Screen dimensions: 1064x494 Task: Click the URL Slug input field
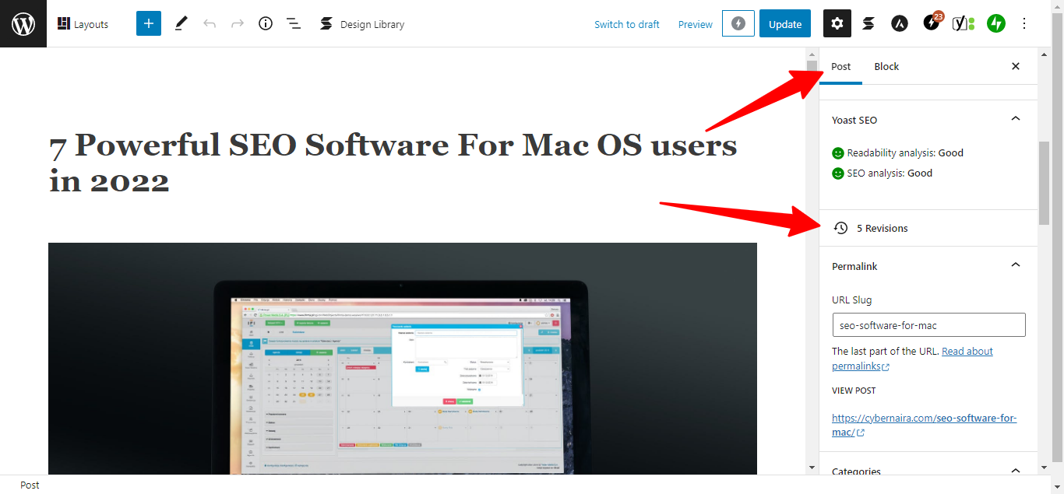coord(928,324)
